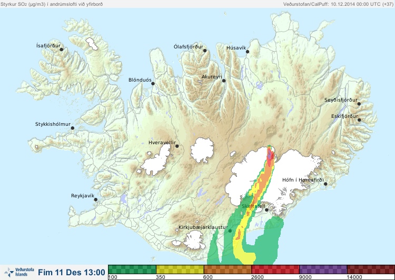Image resolution: width=395 pixels, height=280 pixels.
Task: Click the Veðurstofa Íslands logo
Action: point(19,272)
